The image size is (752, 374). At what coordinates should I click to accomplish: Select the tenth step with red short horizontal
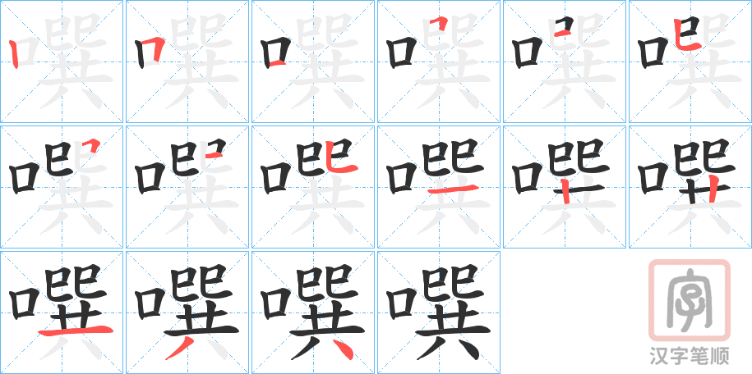pyautogui.click(x=439, y=187)
